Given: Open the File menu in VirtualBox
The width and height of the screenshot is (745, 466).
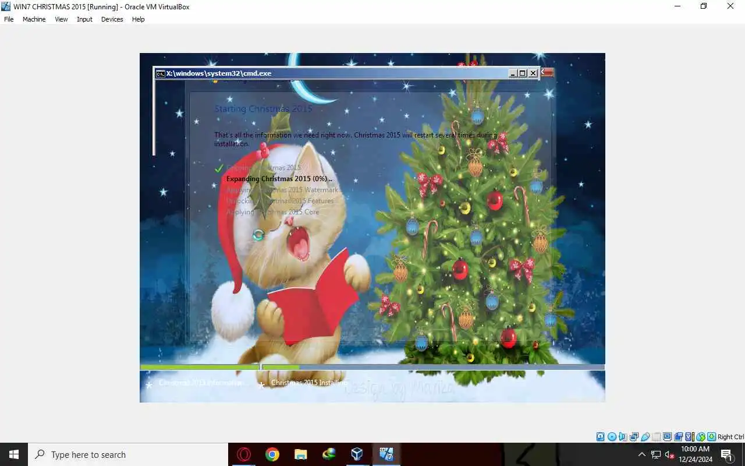Looking at the screenshot, I should click(9, 19).
